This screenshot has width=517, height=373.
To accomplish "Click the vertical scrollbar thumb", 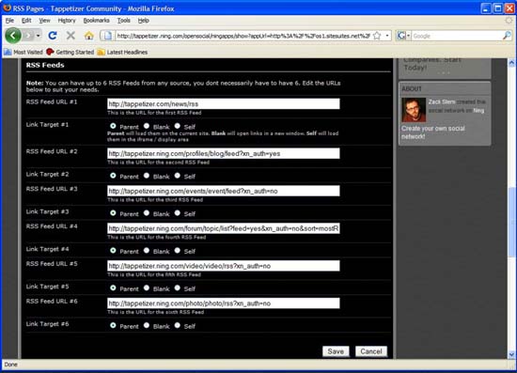I will click(511, 223).
